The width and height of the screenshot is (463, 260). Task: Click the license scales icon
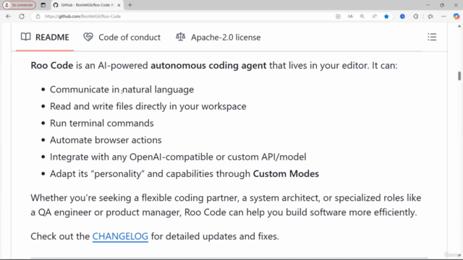[x=180, y=37]
